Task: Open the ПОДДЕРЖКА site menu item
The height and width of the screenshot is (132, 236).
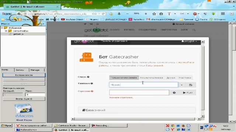Action: (147, 30)
